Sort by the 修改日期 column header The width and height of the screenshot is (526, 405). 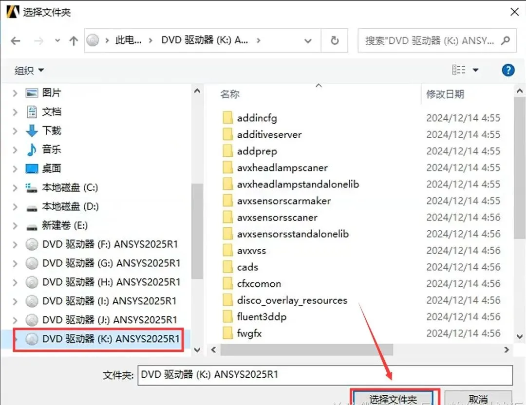tap(445, 94)
